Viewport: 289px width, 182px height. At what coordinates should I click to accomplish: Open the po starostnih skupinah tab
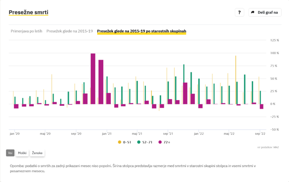[x=142, y=31]
